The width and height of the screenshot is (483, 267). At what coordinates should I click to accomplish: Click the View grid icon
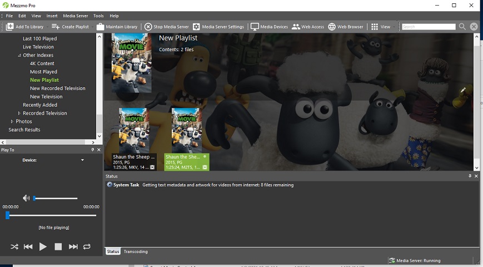[x=375, y=27]
